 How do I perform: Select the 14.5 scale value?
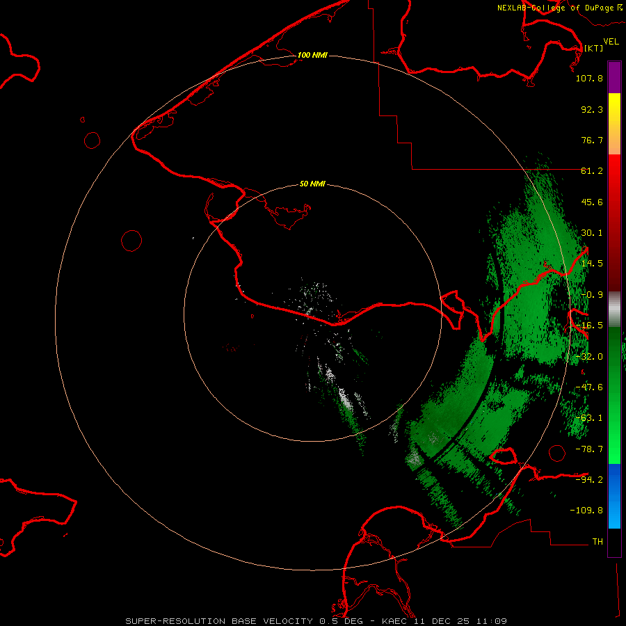click(592, 264)
